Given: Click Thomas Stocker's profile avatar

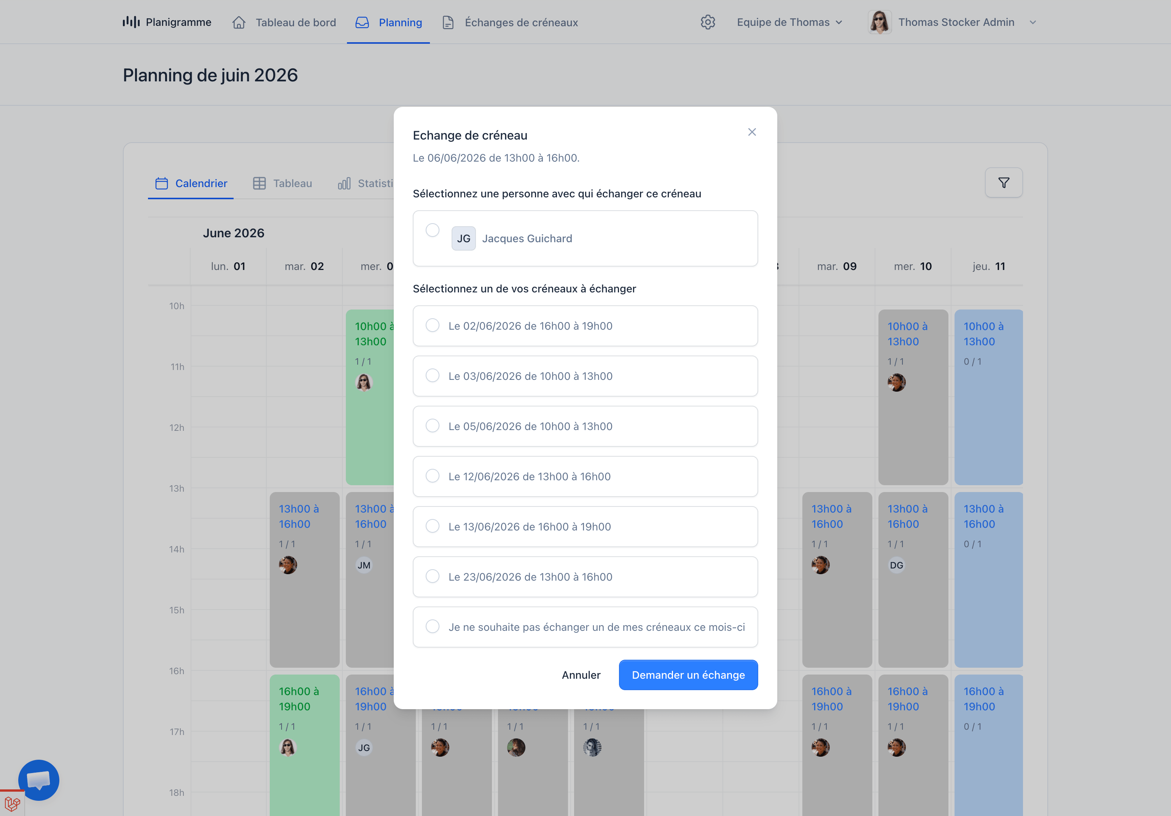Looking at the screenshot, I should 880,22.
